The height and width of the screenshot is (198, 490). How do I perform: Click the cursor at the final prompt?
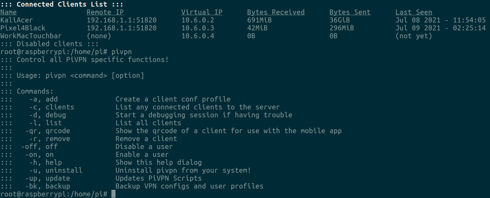tap(114, 194)
